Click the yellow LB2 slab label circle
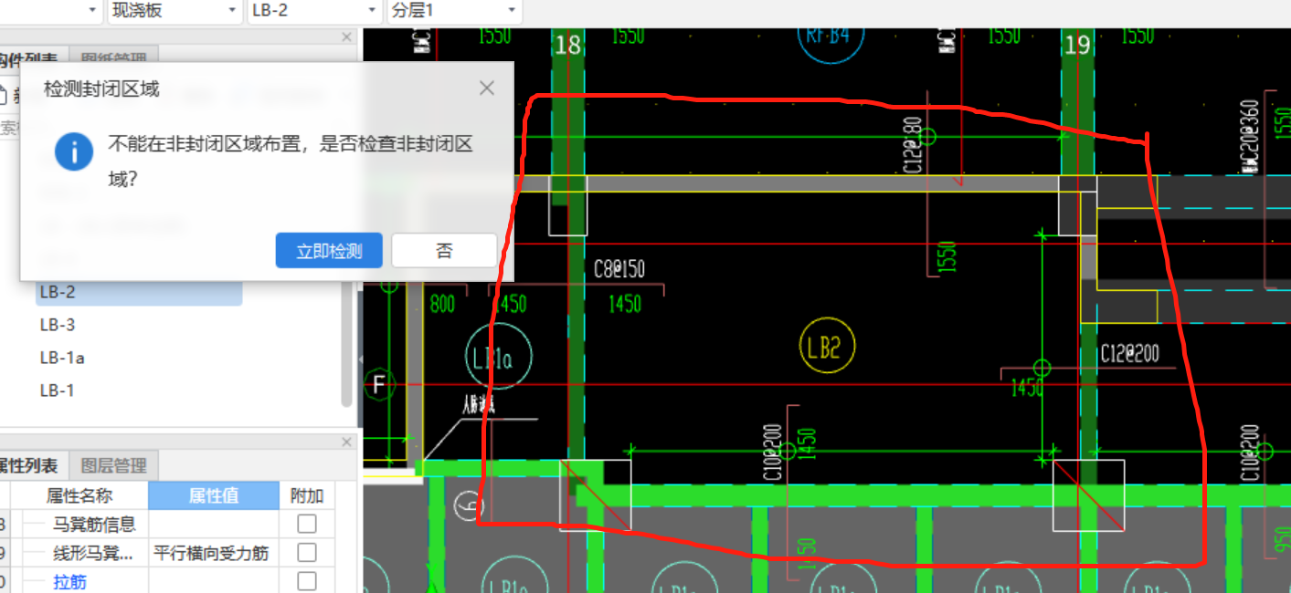The image size is (1291, 593). coord(826,347)
